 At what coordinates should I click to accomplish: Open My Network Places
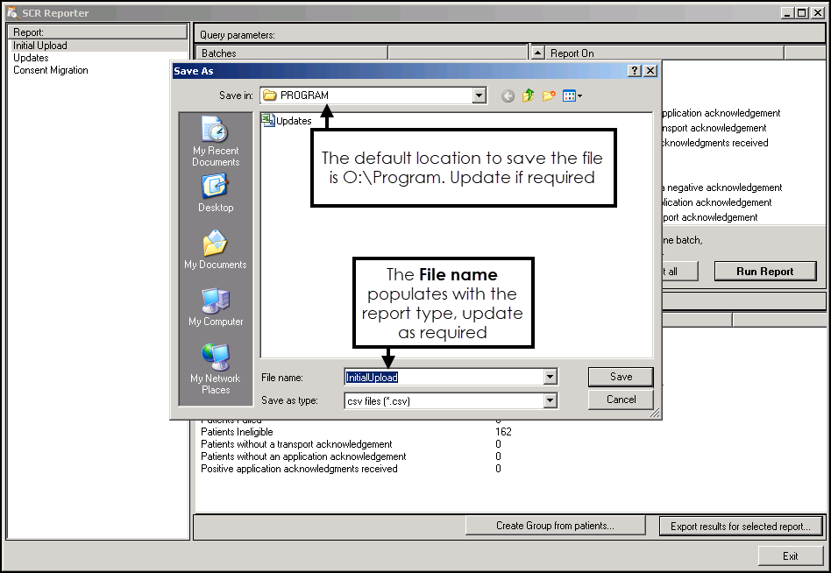click(216, 368)
